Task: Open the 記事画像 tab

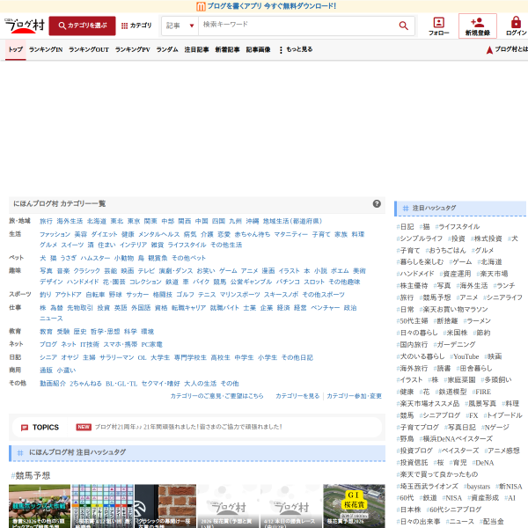Action: 258,49
